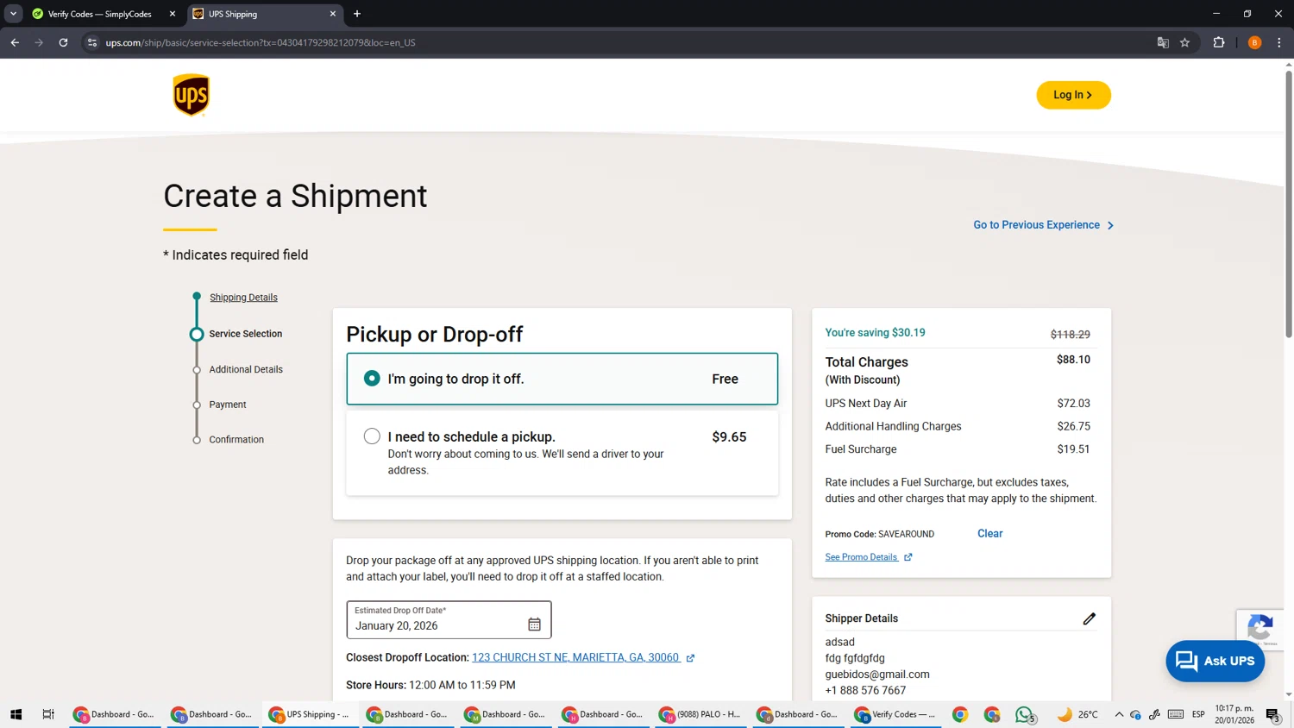Edit Shipper Details with the pencil icon
1294x728 pixels.
coord(1089,618)
